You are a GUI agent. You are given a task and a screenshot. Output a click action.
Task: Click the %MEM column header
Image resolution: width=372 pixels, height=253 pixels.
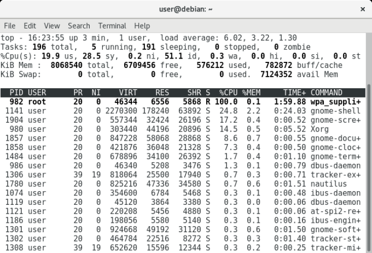(x=251, y=93)
